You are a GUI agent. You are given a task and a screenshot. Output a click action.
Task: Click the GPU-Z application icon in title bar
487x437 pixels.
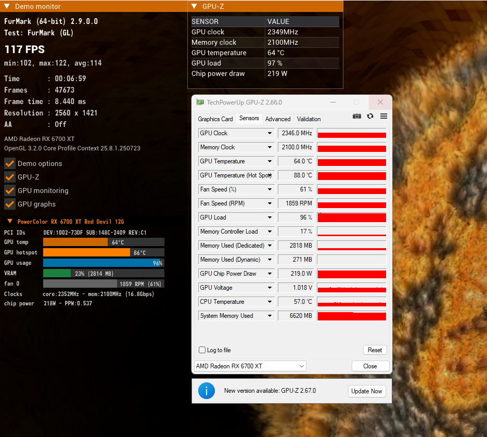[x=200, y=102]
